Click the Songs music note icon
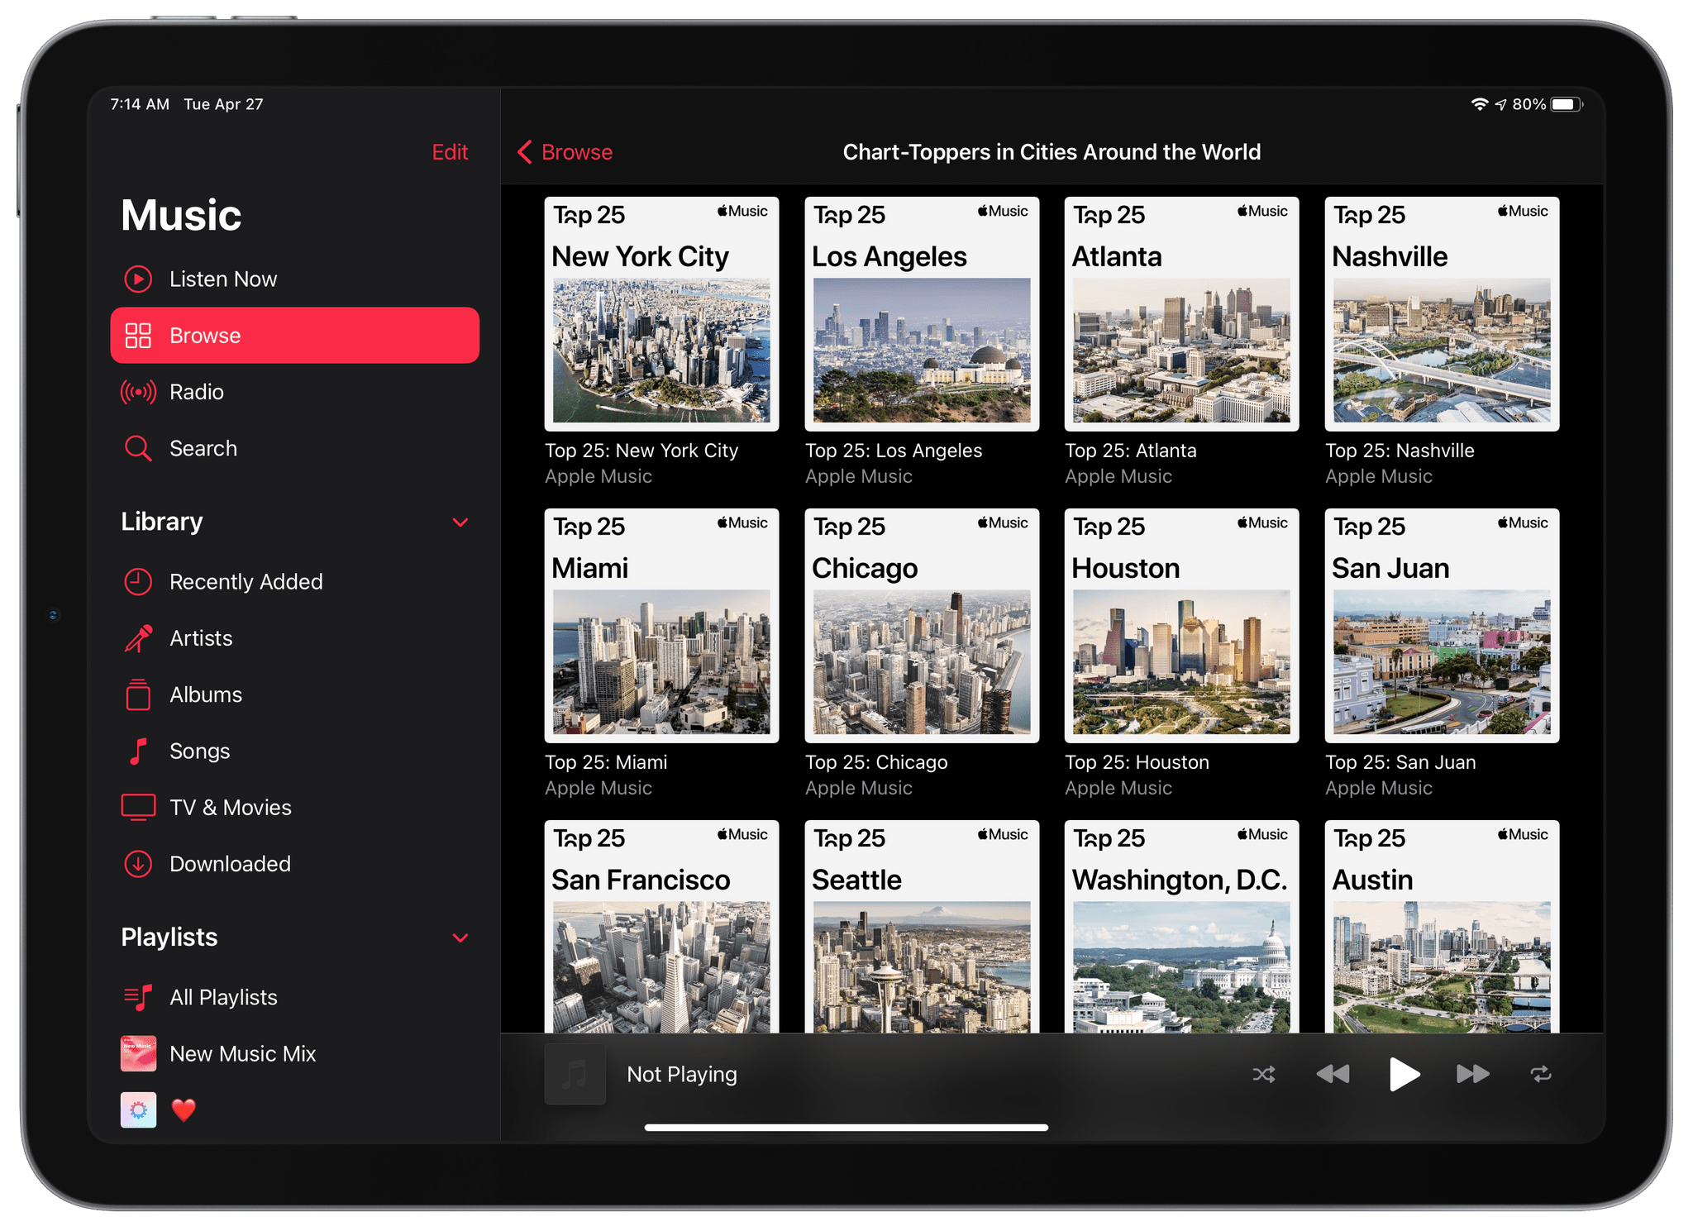The image size is (1693, 1231). [138, 751]
